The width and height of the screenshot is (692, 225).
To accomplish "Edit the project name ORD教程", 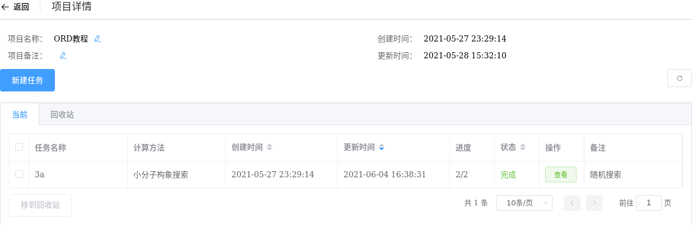I will pos(97,39).
